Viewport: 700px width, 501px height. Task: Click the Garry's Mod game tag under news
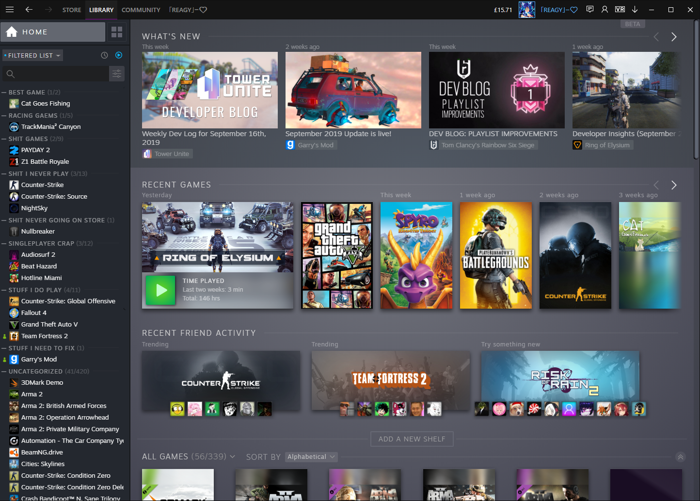coord(311,145)
